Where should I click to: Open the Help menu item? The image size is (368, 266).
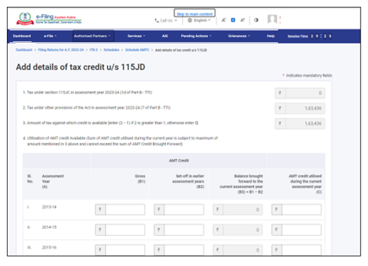[x=271, y=36]
